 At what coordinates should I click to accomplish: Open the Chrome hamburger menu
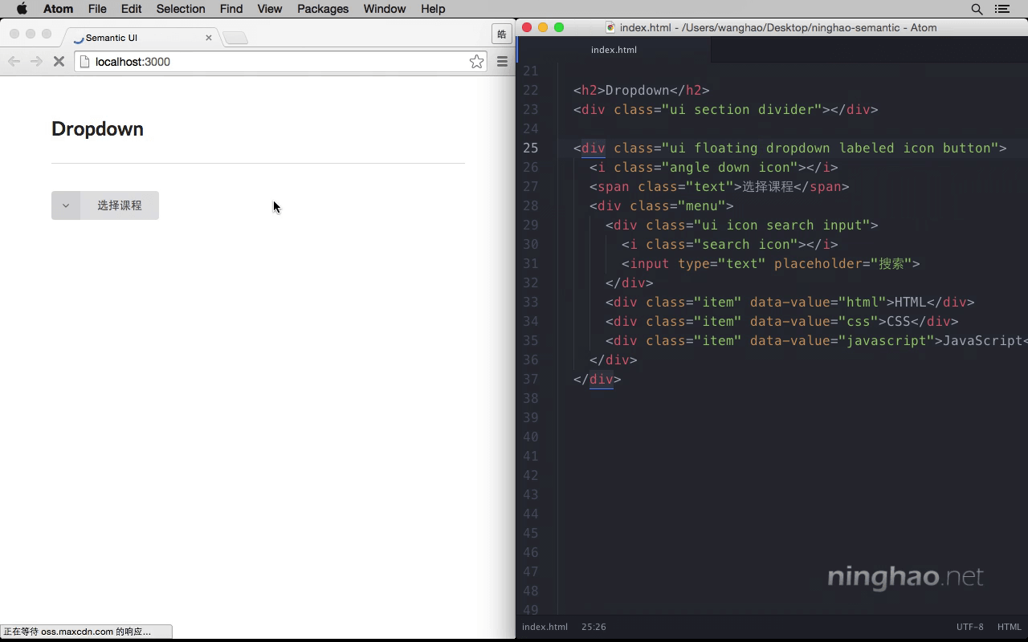502,62
